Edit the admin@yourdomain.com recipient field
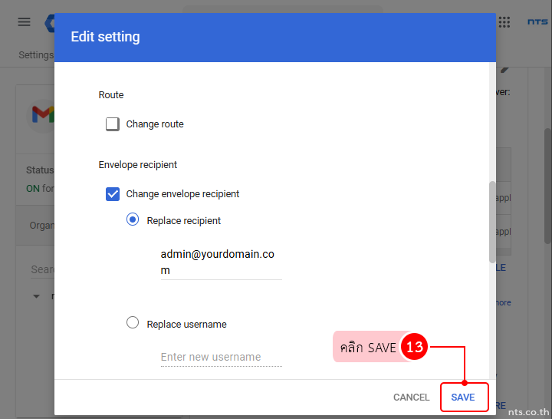The image size is (552, 419). (221, 262)
